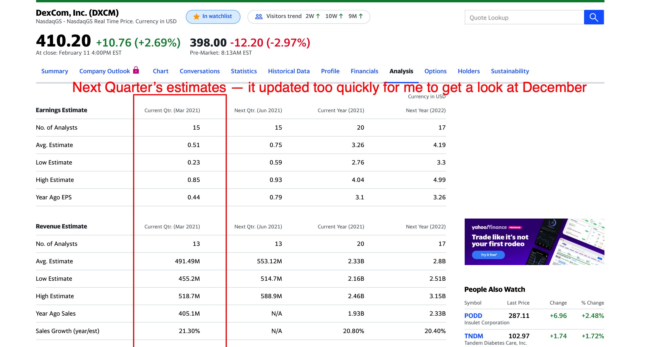Viewport: 665px width, 347px height.
Task: Click the Try it free button in ad
Action: click(489, 255)
